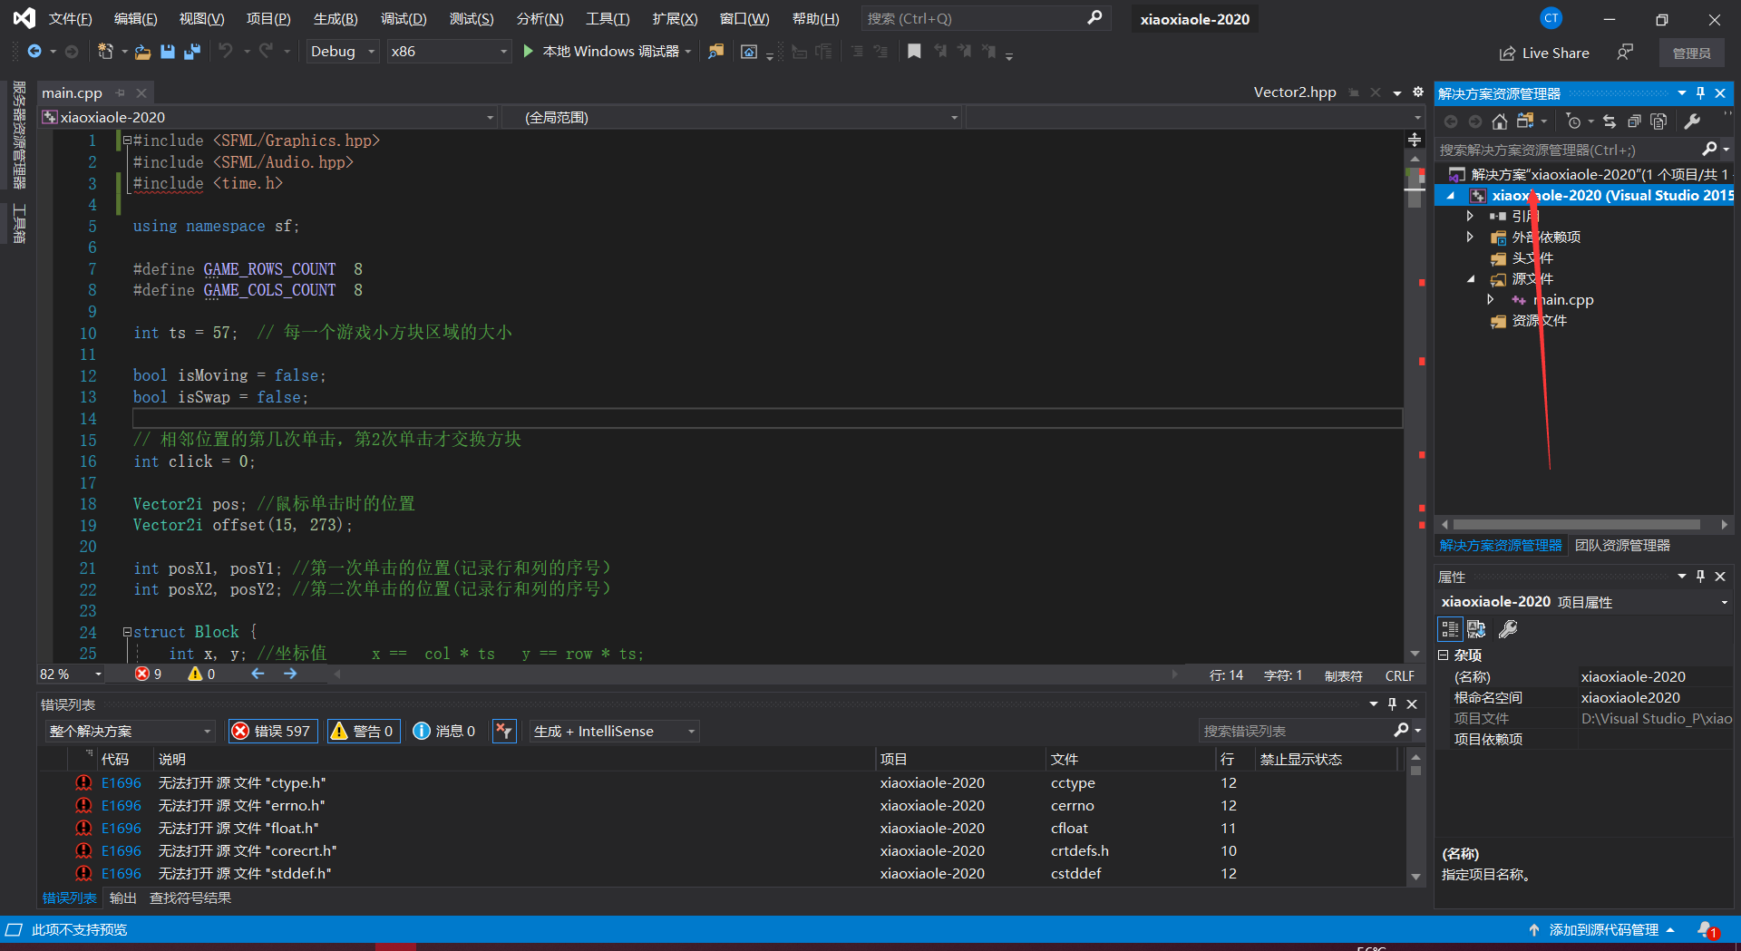
Task: Switch to the 查找符号结果 tab
Action: [190, 898]
